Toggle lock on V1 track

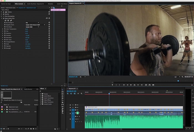tap(70, 110)
